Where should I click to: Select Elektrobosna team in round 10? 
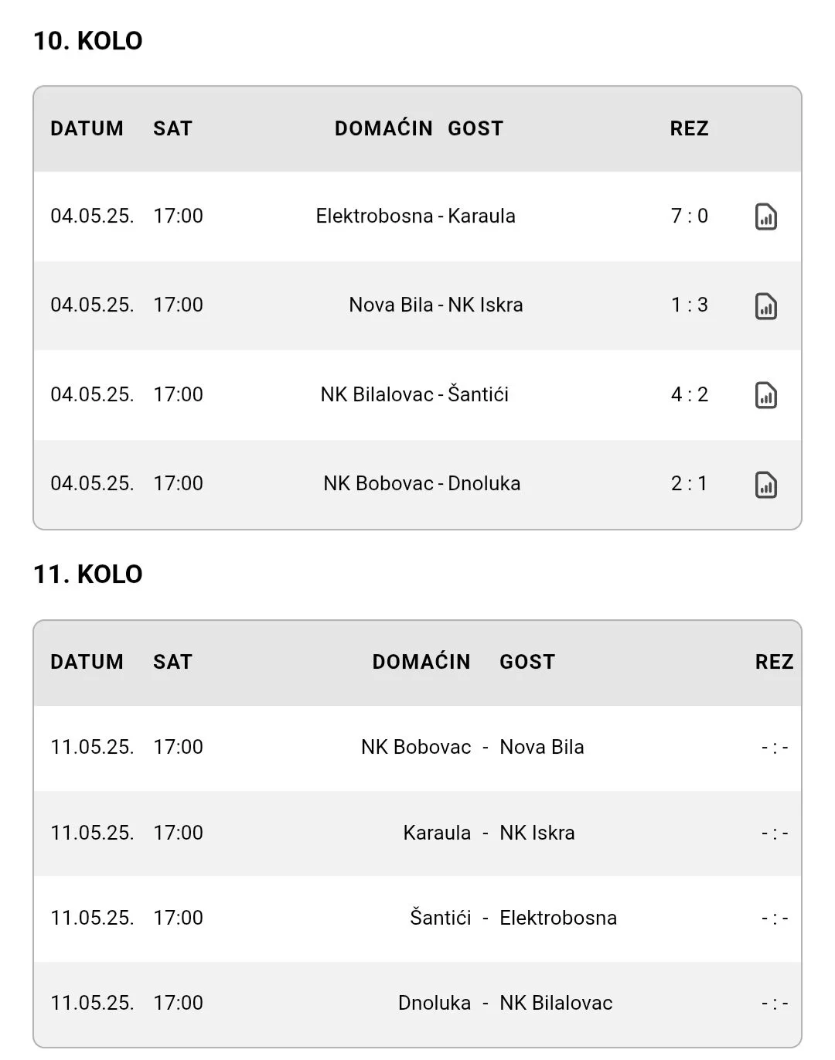click(x=374, y=216)
